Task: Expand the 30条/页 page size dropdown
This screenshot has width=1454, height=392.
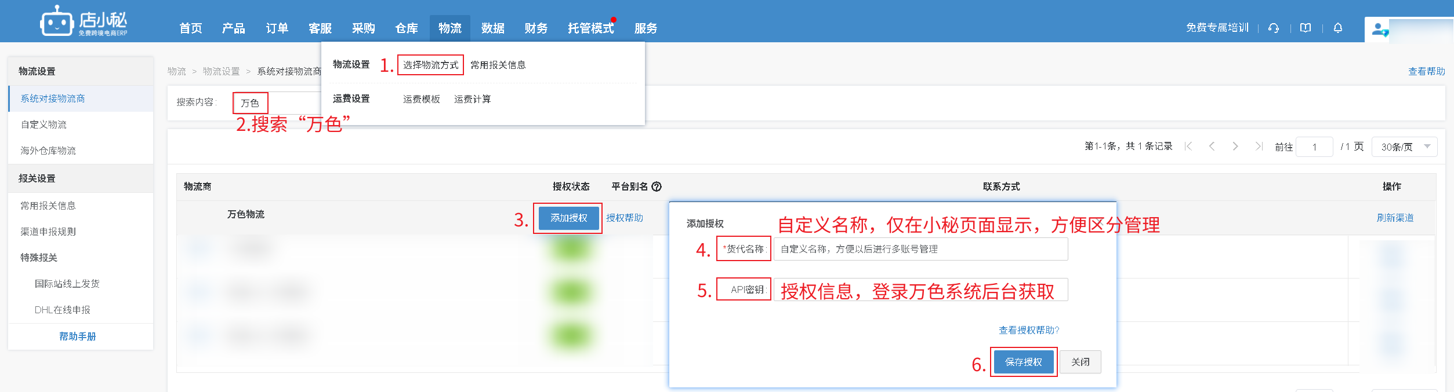Action: pos(1404,147)
